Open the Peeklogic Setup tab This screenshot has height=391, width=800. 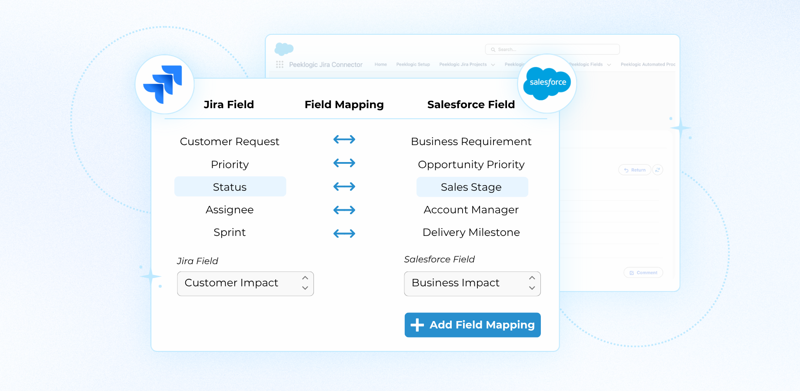413,64
